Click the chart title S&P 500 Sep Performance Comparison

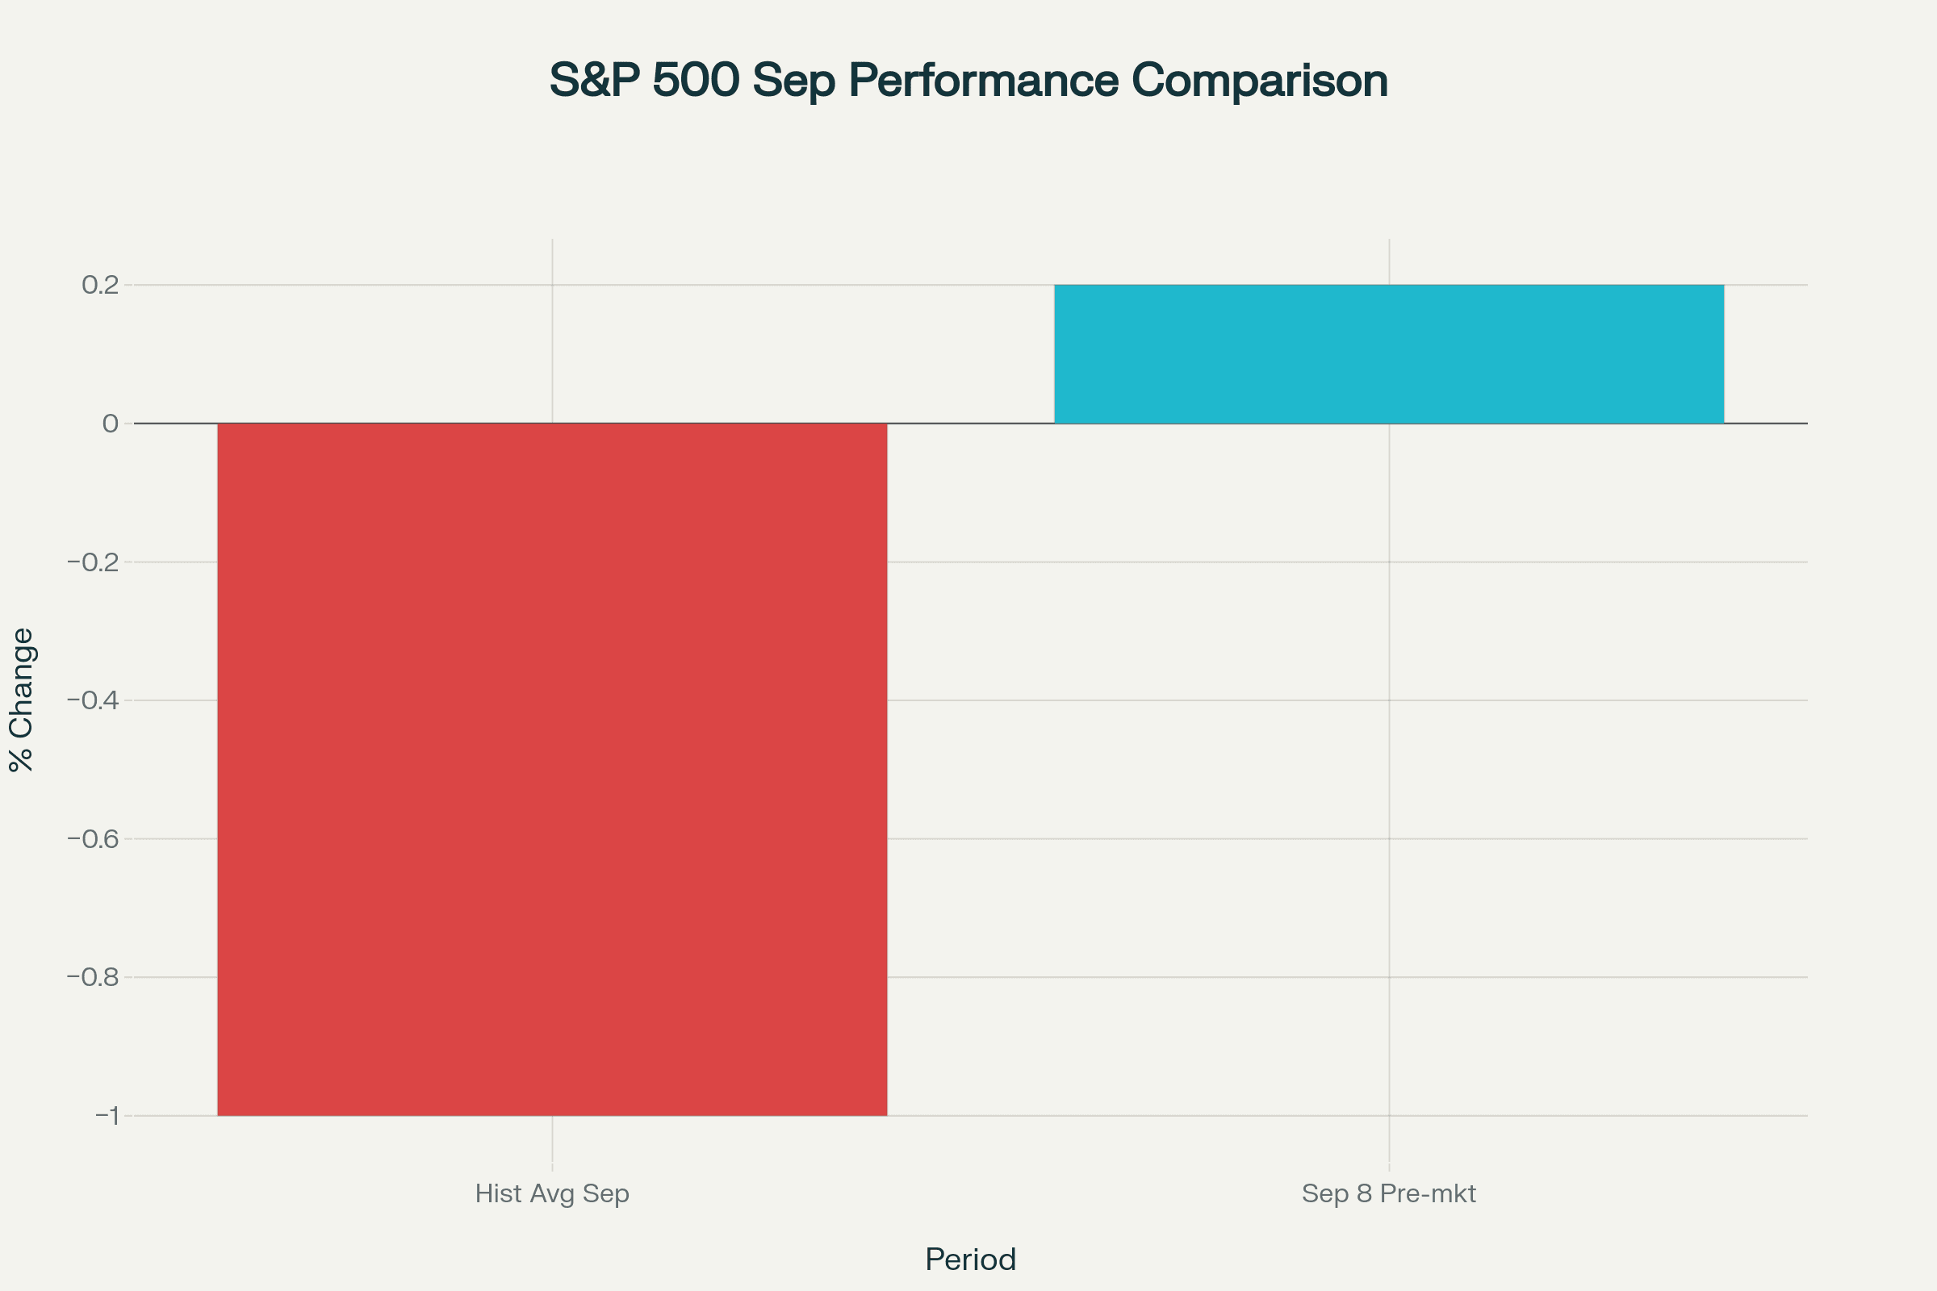click(968, 81)
